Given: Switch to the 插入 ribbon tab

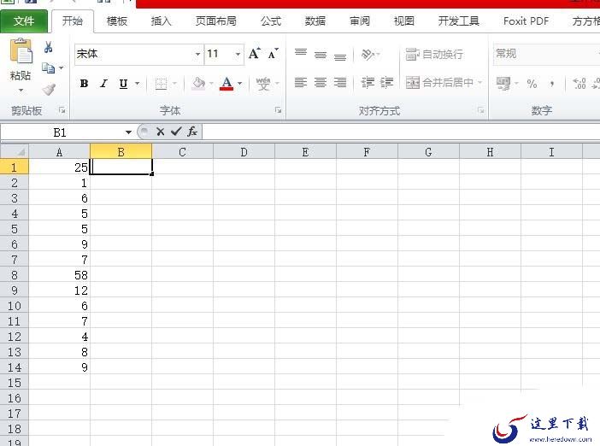Looking at the screenshot, I should (161, 21).
